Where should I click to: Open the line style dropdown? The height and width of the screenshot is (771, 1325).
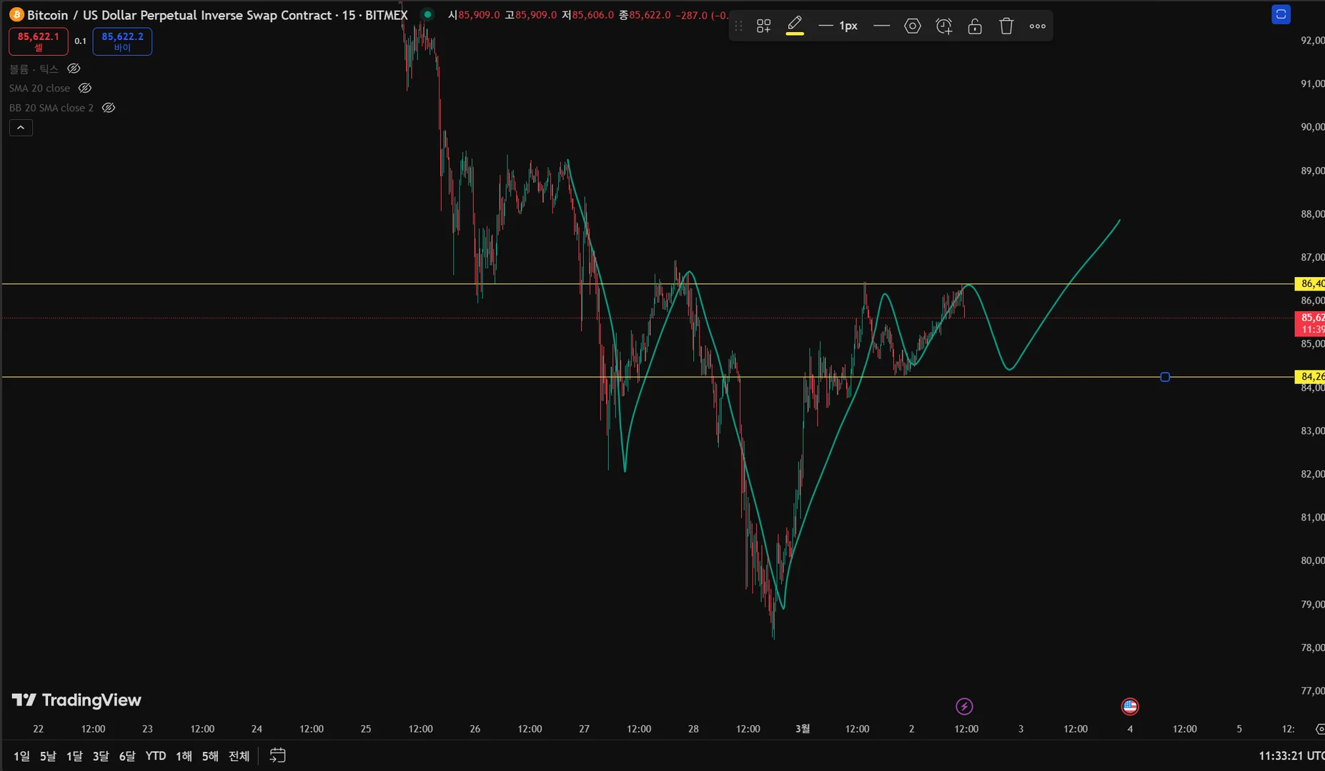882,26
